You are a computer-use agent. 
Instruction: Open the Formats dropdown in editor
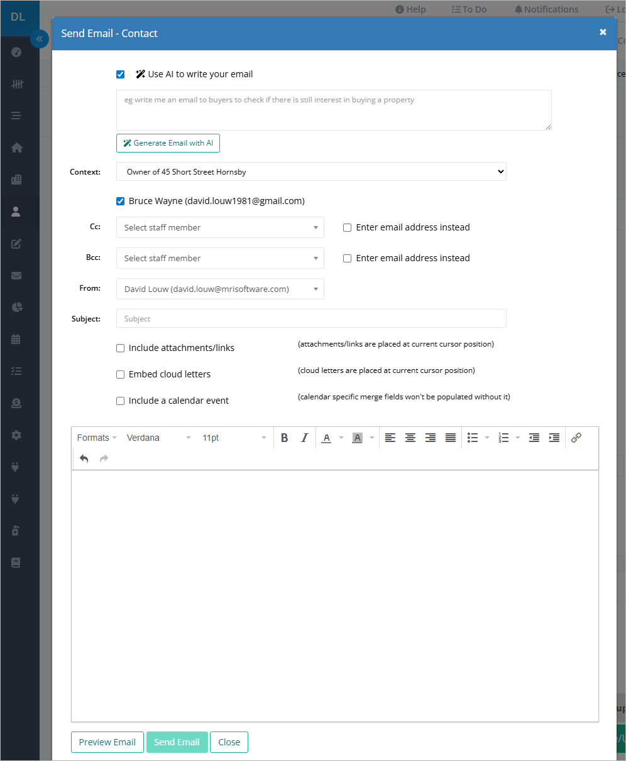97,438
